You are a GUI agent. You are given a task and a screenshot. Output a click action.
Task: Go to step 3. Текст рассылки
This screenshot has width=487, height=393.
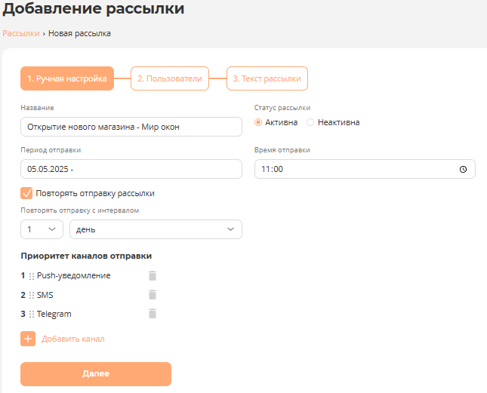(x=267, y=78)
